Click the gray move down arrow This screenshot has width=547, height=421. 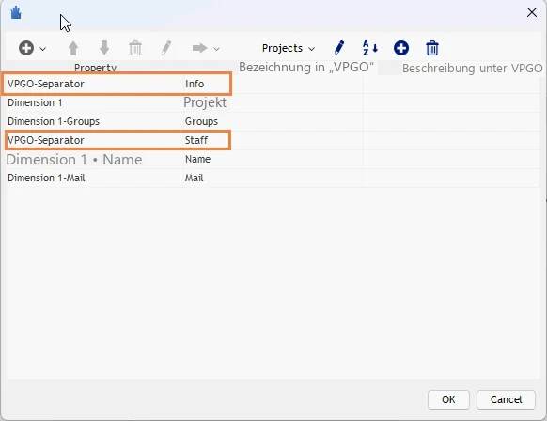[x=104, y=48]
